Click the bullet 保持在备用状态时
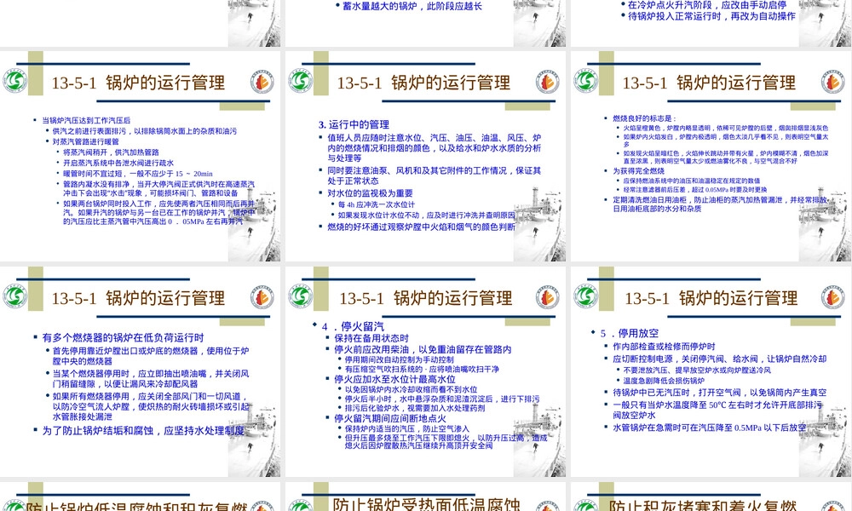 click(x=371, y=338)
